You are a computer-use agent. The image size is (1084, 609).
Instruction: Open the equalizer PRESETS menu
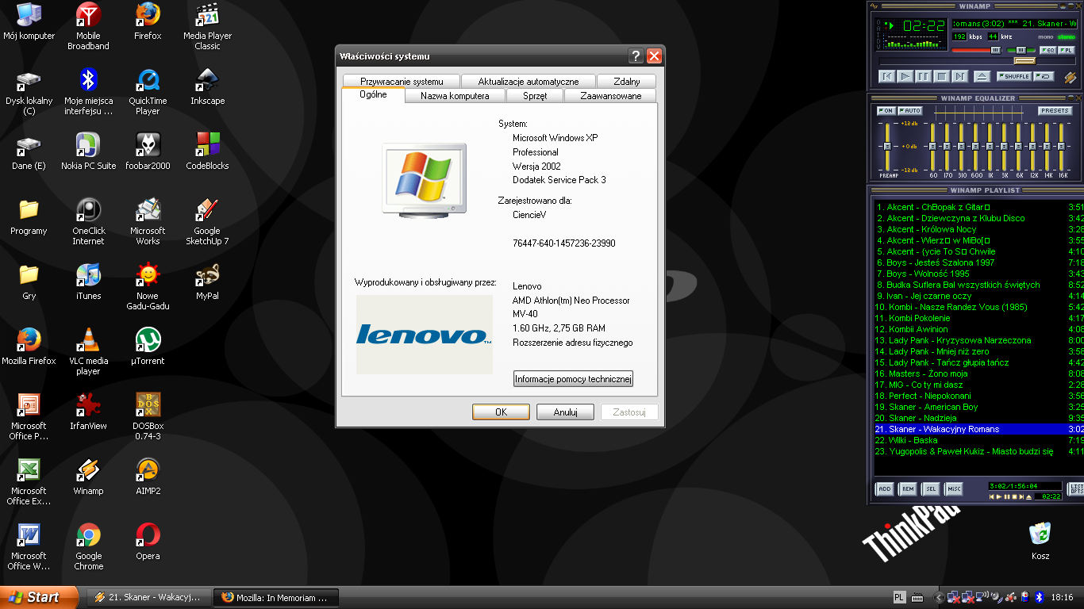click(x=1055, y=111)
